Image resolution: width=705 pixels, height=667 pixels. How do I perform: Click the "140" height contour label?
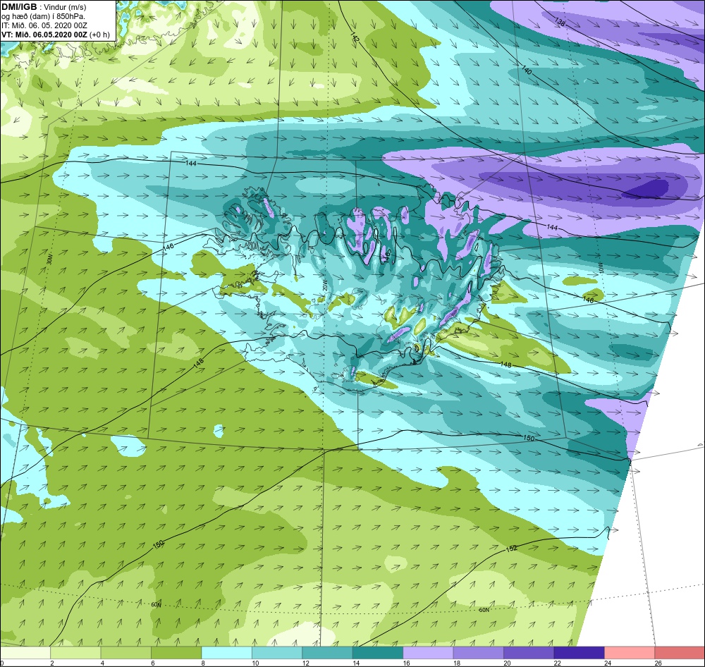(527, 71)
